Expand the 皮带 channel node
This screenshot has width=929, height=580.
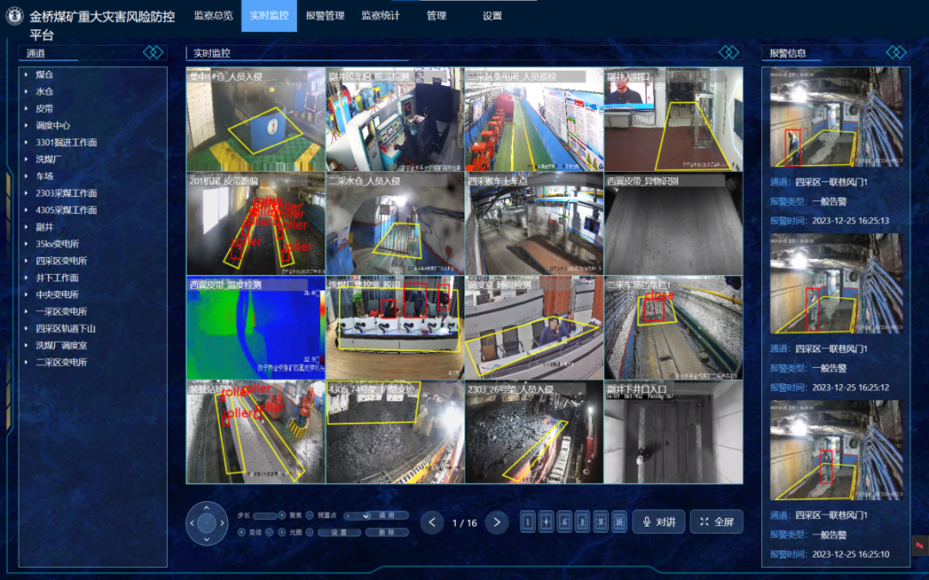[26, 108]
